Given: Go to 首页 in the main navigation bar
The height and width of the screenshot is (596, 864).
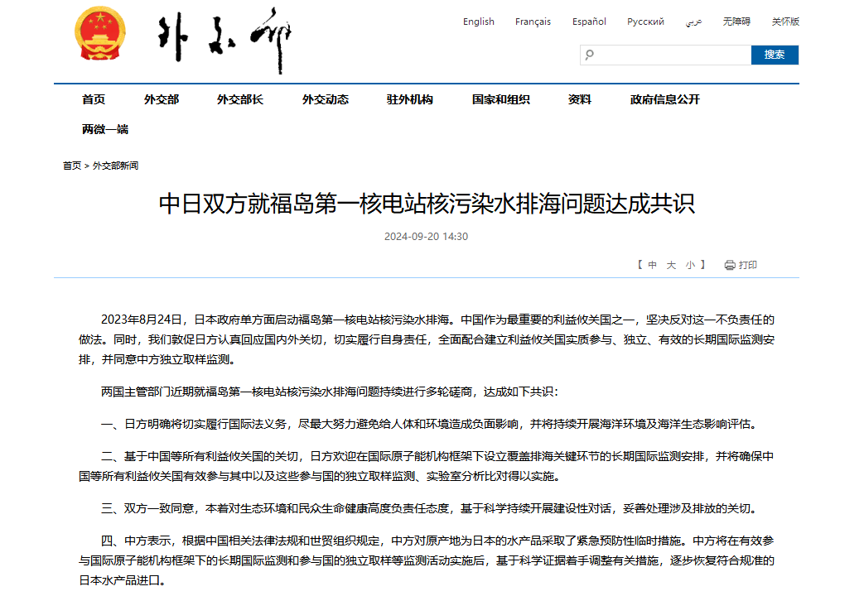Looking at the screenshot, I should [94, 99].
